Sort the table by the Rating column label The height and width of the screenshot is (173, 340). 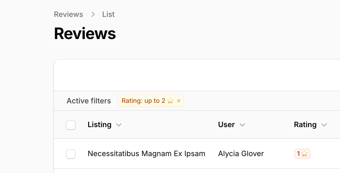click(x=305, y=124)
